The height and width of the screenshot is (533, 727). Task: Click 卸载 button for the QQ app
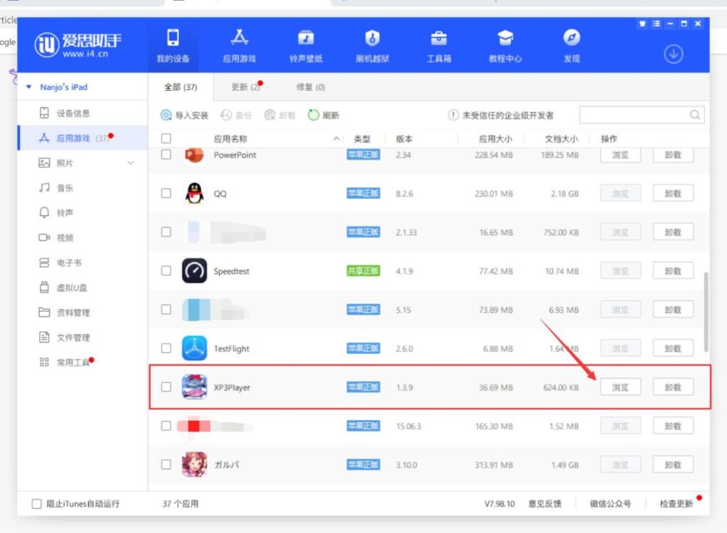tap(672, 193)
